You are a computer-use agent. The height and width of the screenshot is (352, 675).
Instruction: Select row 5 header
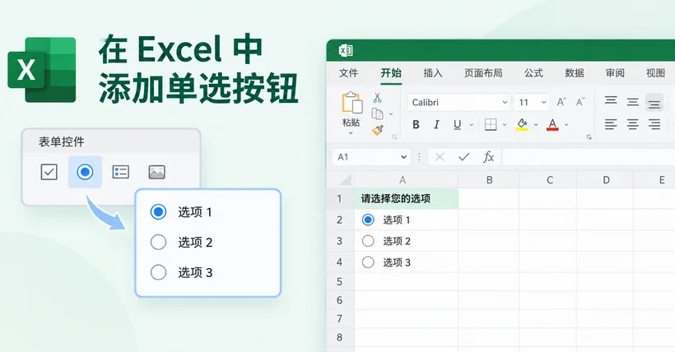coord(340,281)
